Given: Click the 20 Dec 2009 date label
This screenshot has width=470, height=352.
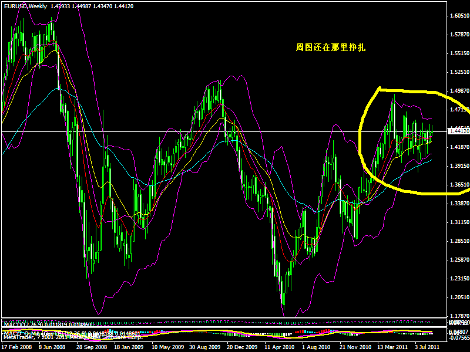Looking at the screenshot, I should [243, 347].
